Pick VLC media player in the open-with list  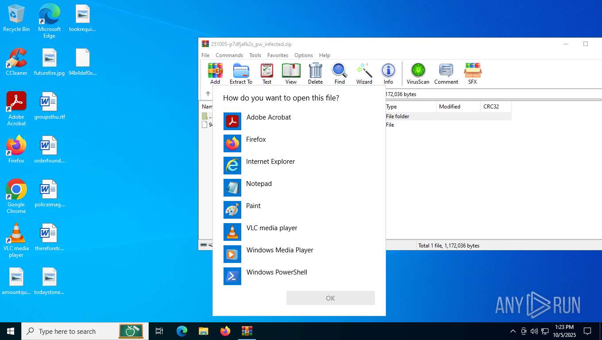tap(299, 232)
